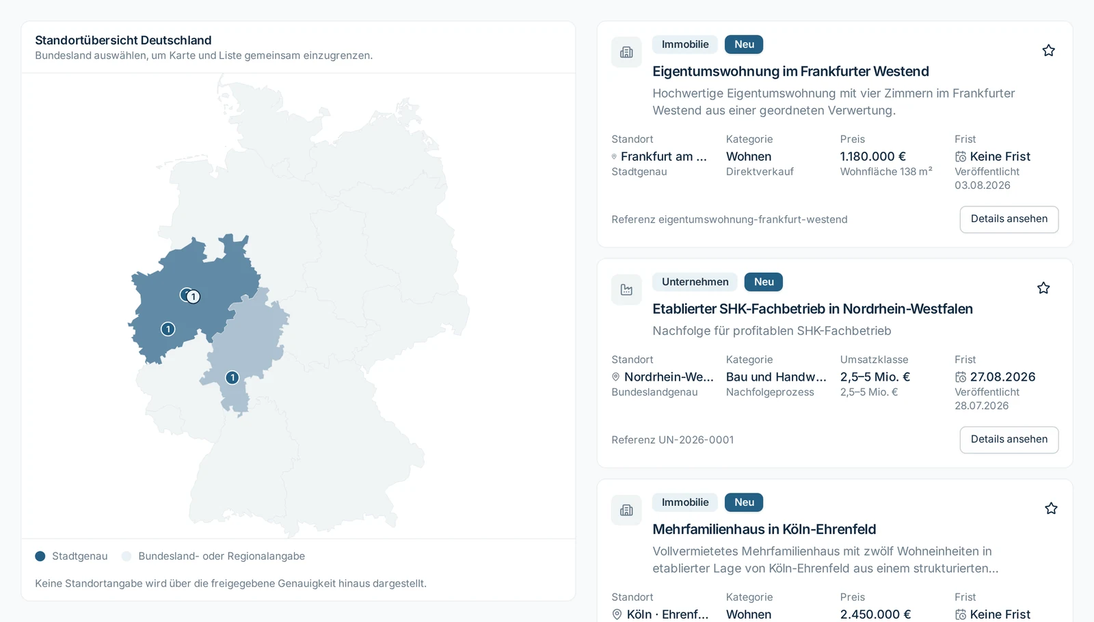Click Unternehmen tag on SHK-Fachbetrieb card
The image size is (1094, 622).
click(695, 282)
